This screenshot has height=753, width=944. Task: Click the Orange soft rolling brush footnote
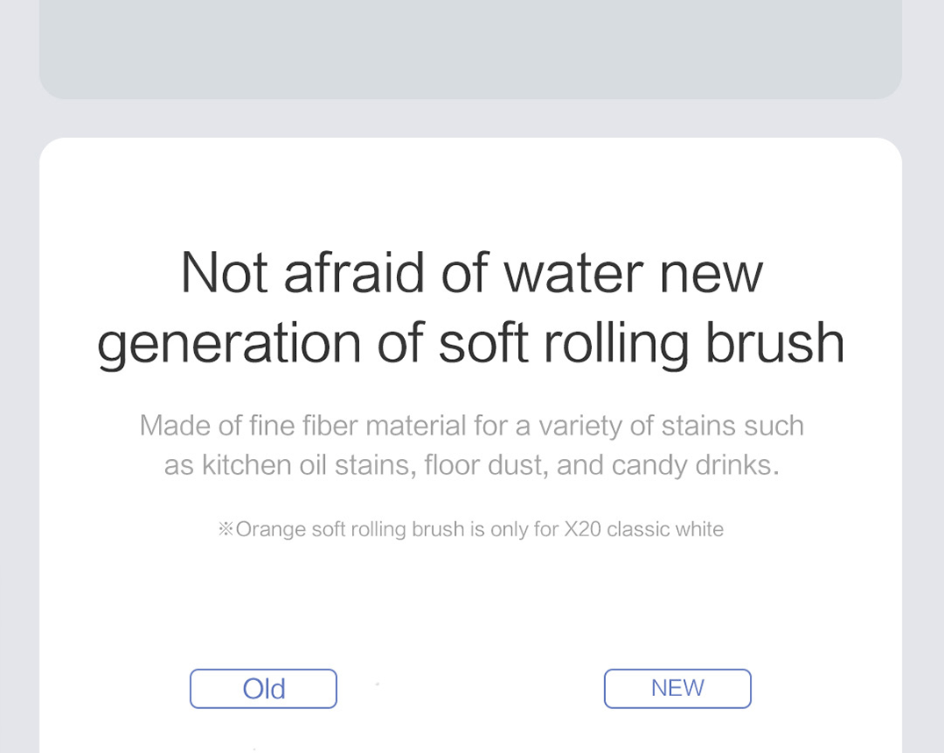click(x=471, y=529)
